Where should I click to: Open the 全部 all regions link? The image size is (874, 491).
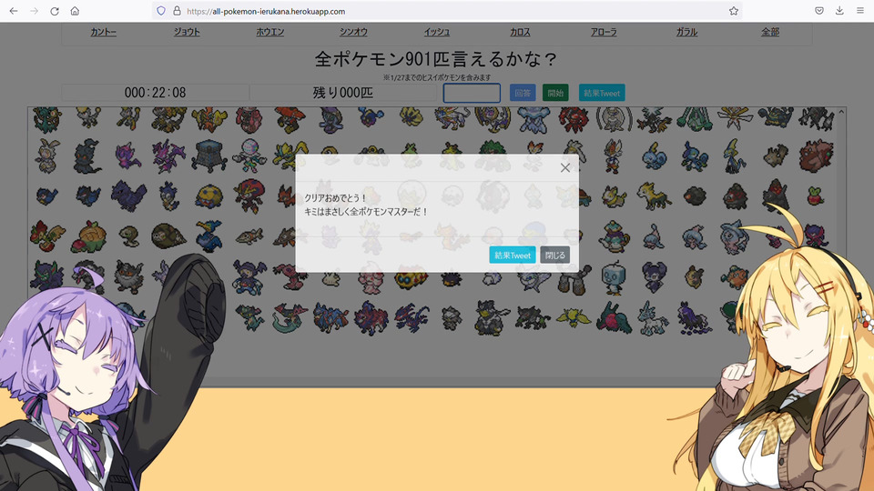[x=770, y=33]
